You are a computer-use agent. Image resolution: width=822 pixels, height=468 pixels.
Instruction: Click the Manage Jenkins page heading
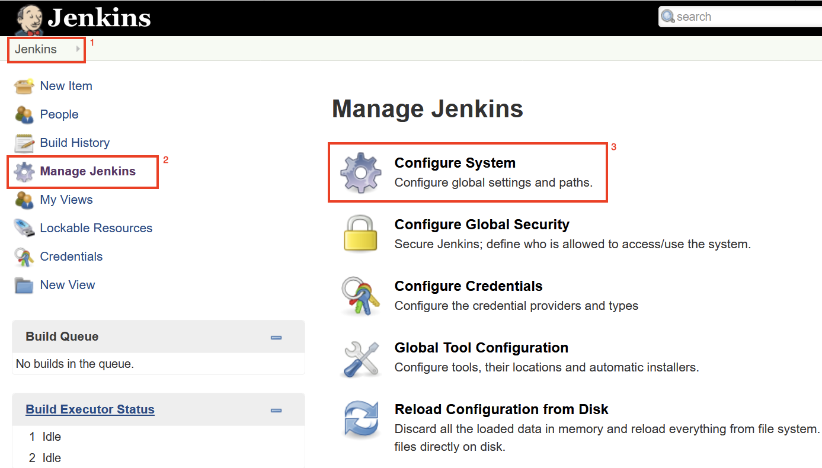pyautogui.click(x=427, y=109)
